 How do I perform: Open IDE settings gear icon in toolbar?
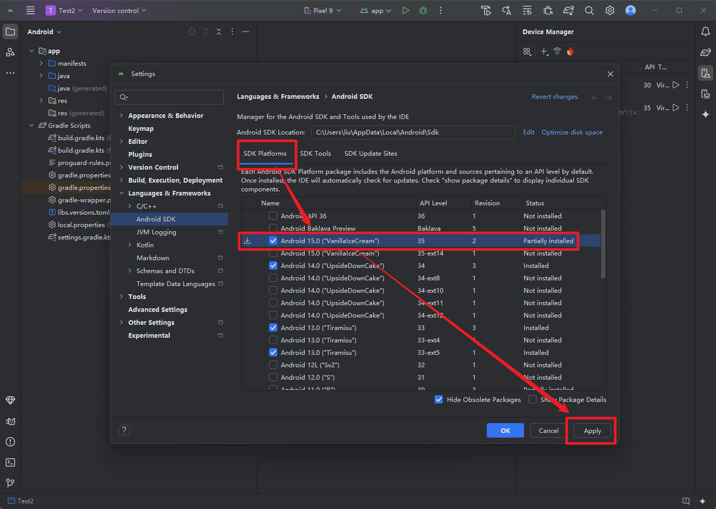click(x=610, y=10)
